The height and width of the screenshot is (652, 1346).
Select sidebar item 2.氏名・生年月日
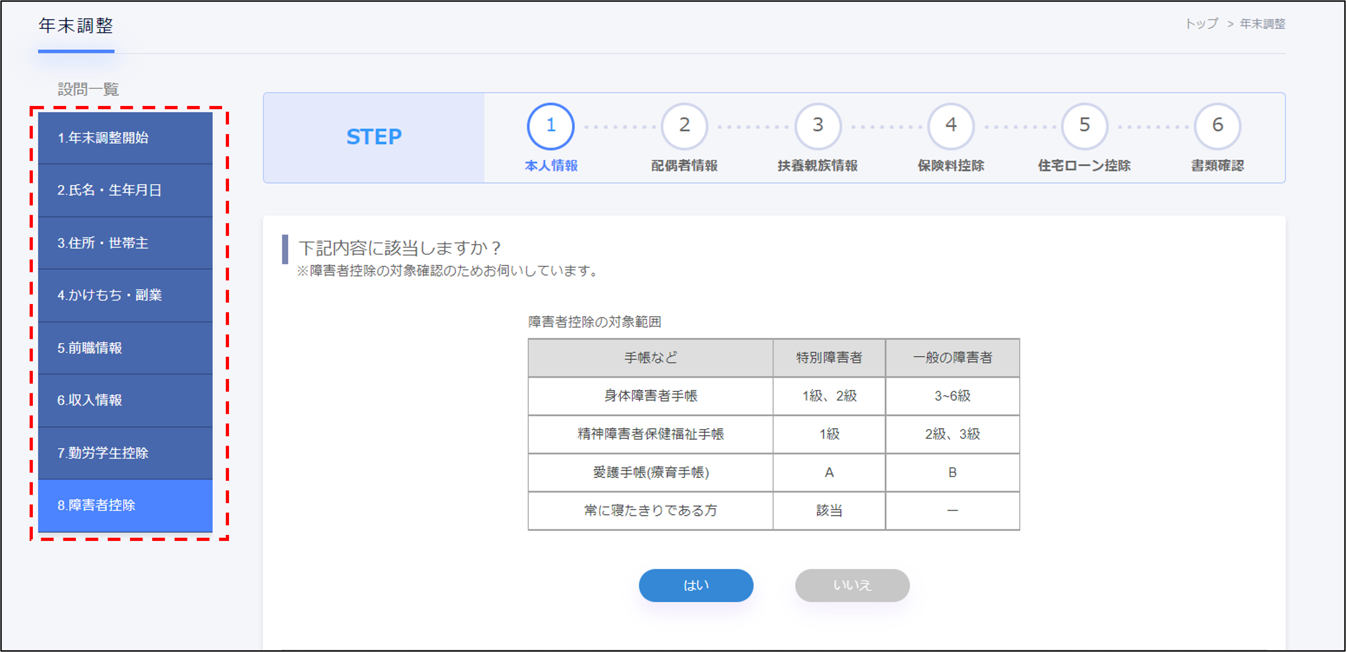point(125,190)
